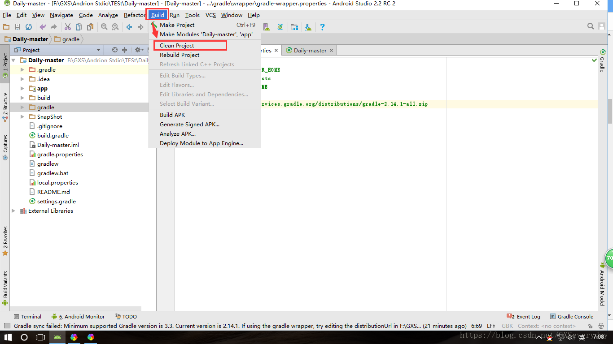The height and width of the screenshot is (344, 613).
Task: Click the Paste toolbar icon
Action: click(x=90, y=27)
